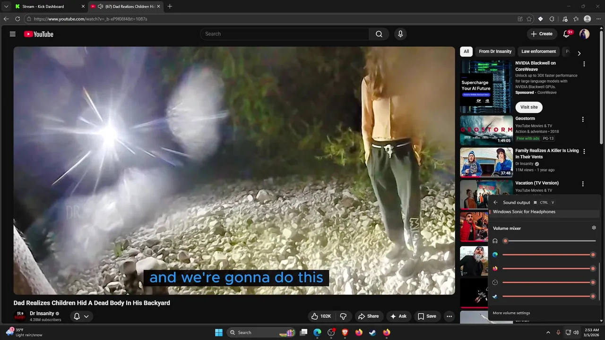Show next category chips arrow
The height and width of the screenshot is (340, 605).
(579, 53)
